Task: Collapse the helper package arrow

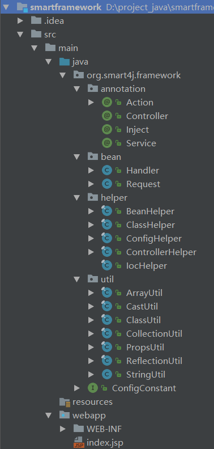Action: (76, 198)
